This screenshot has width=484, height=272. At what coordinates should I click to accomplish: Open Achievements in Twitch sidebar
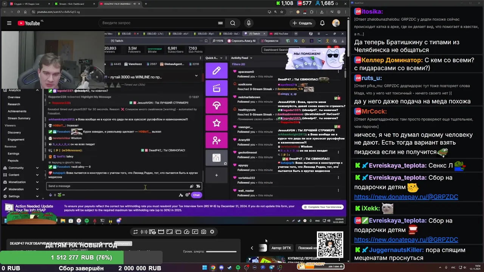point(17,111)
